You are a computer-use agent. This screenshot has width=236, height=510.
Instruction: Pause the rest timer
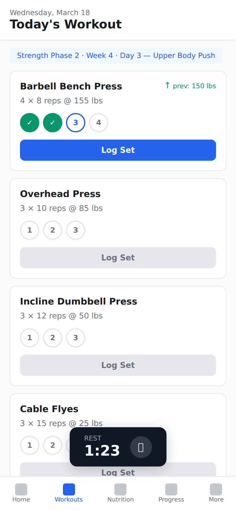pyautogui.click(x=141, y=447)
